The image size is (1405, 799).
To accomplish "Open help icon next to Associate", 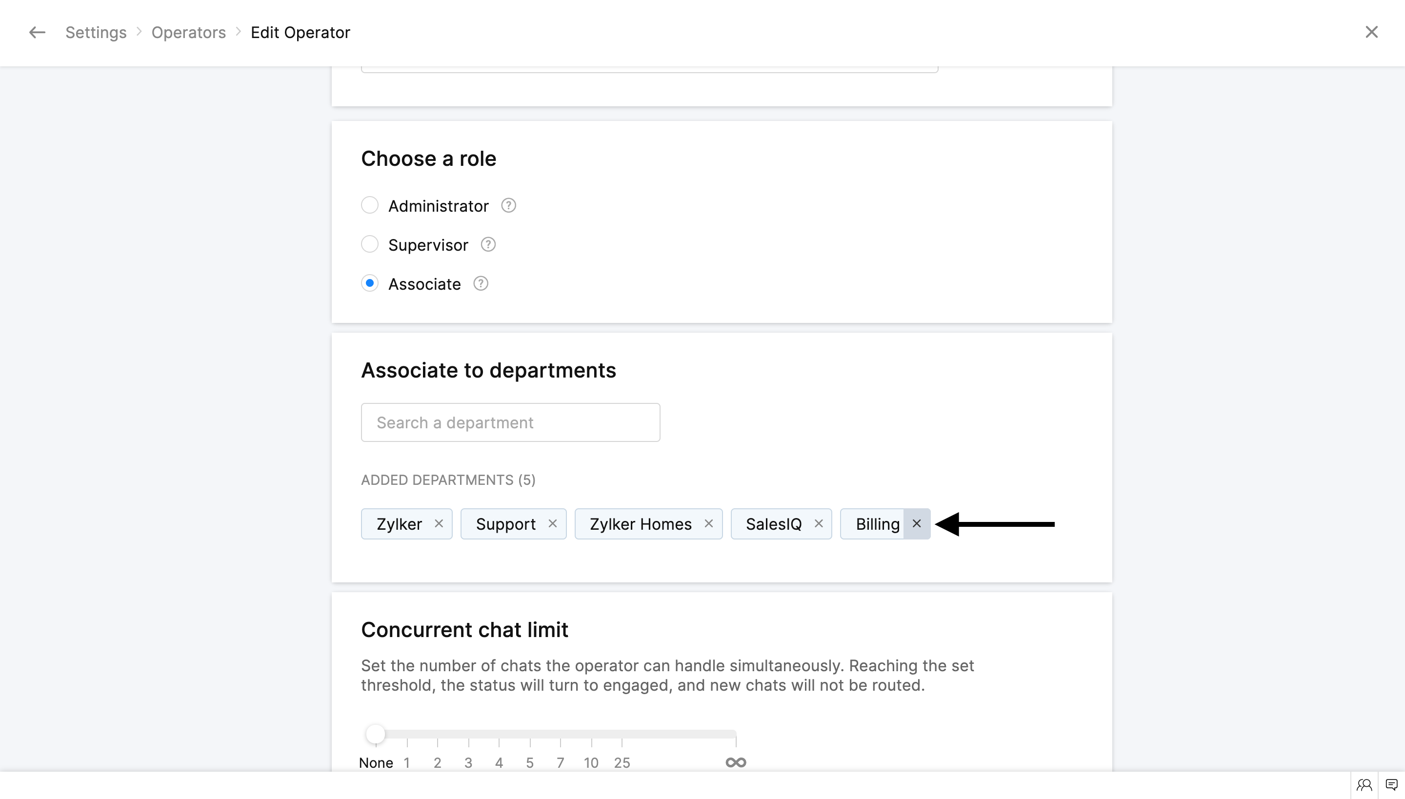I will (480, 284).
